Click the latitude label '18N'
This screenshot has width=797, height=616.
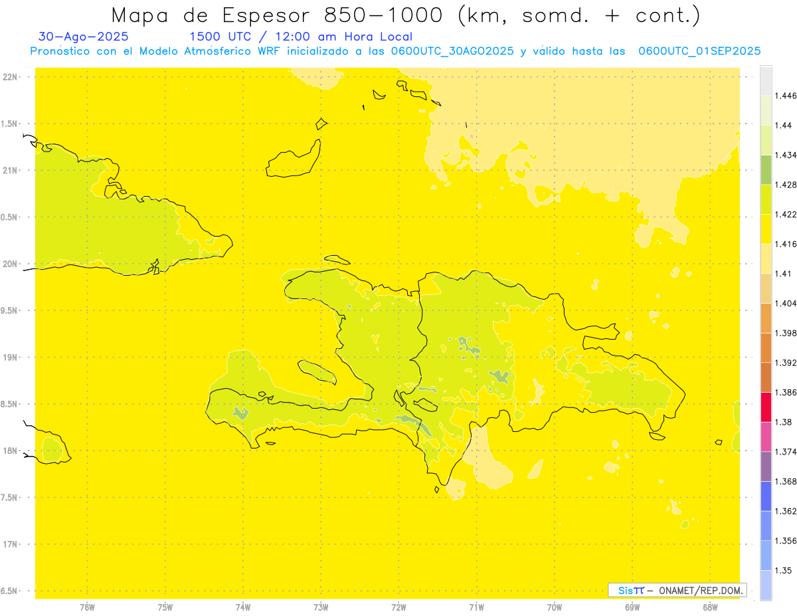point(9,451)
